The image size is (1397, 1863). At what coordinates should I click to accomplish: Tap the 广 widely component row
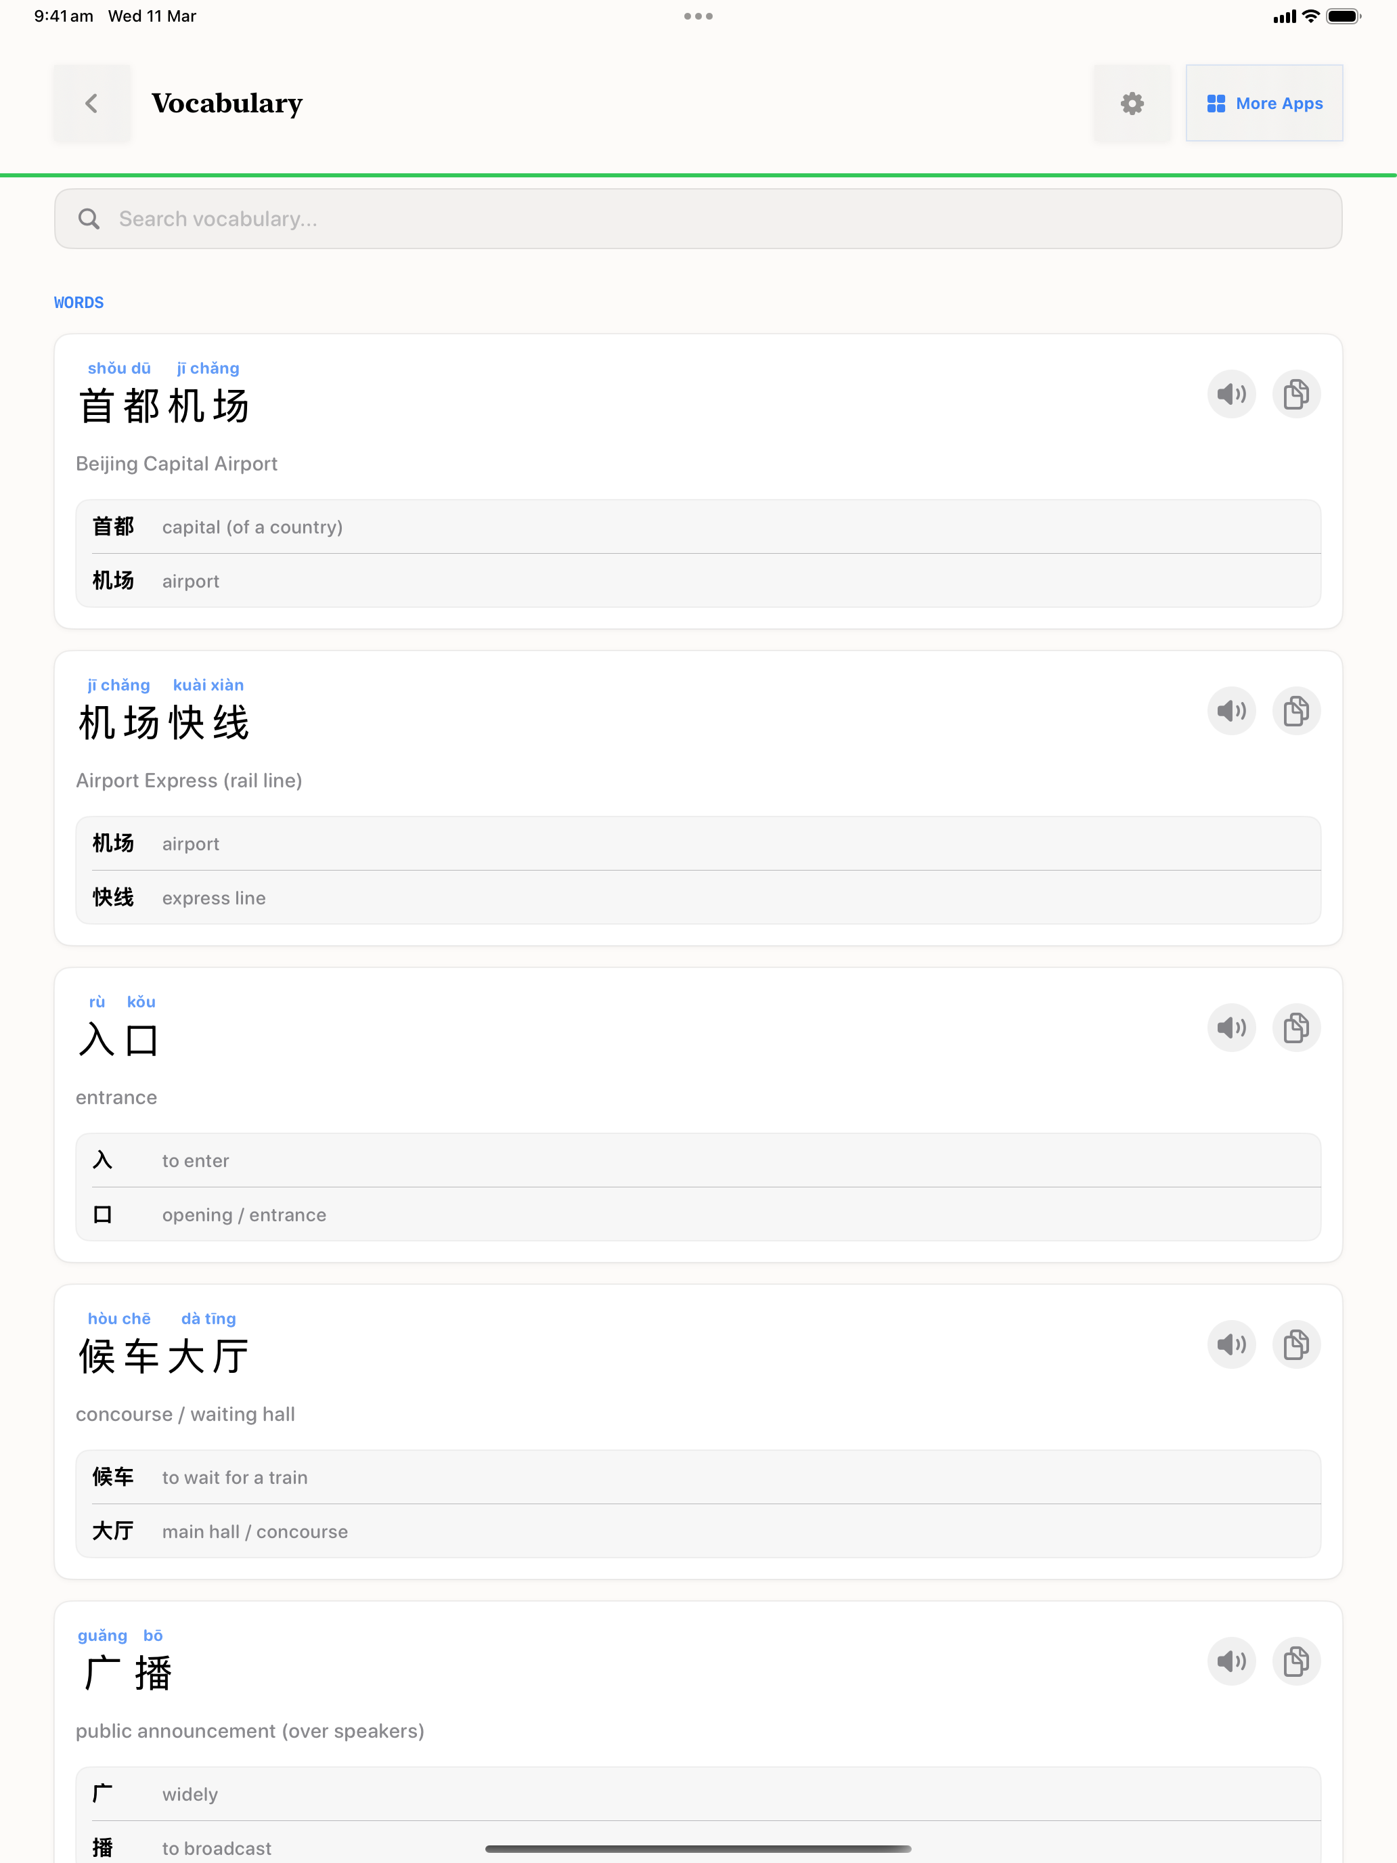point(697,1794)
